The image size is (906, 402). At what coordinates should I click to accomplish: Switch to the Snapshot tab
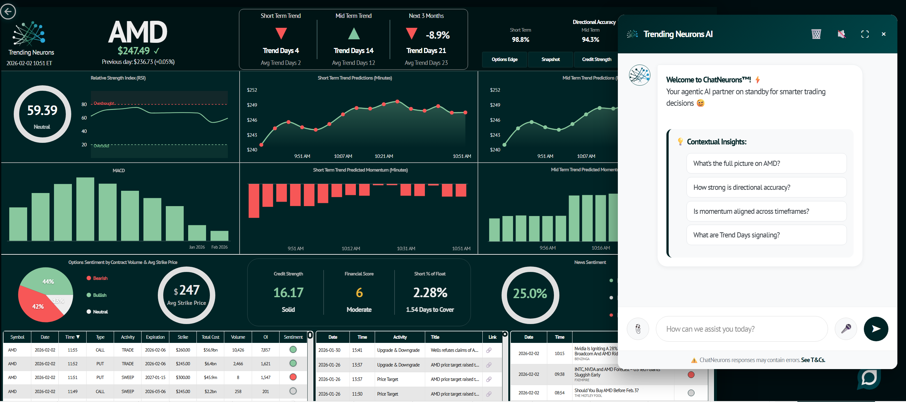pyautogui.click(x=550, y=59)
